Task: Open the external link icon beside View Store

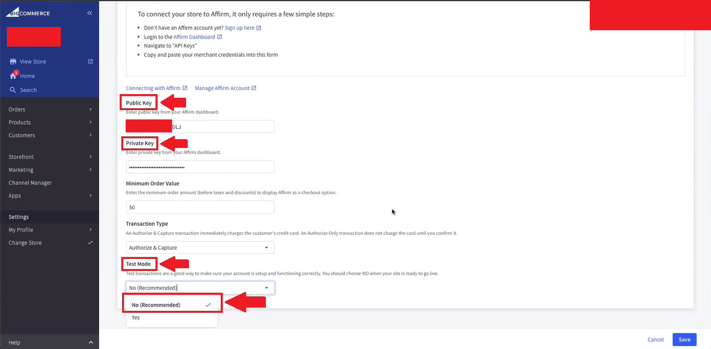Action: tap(90, 62)
